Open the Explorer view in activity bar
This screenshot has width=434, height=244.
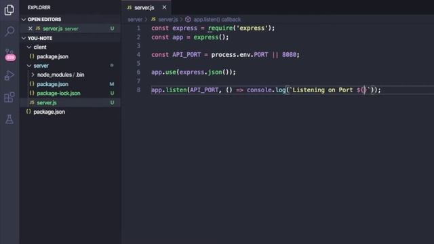(9, 9)
